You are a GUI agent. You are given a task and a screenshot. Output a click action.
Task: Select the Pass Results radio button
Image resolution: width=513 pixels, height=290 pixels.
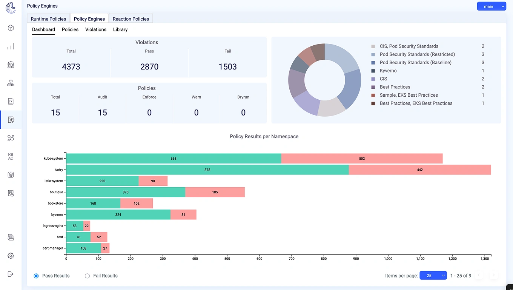[36, 276]
